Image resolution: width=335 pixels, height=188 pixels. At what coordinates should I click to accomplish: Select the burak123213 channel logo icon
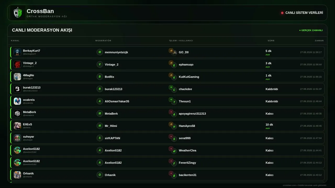17,89
